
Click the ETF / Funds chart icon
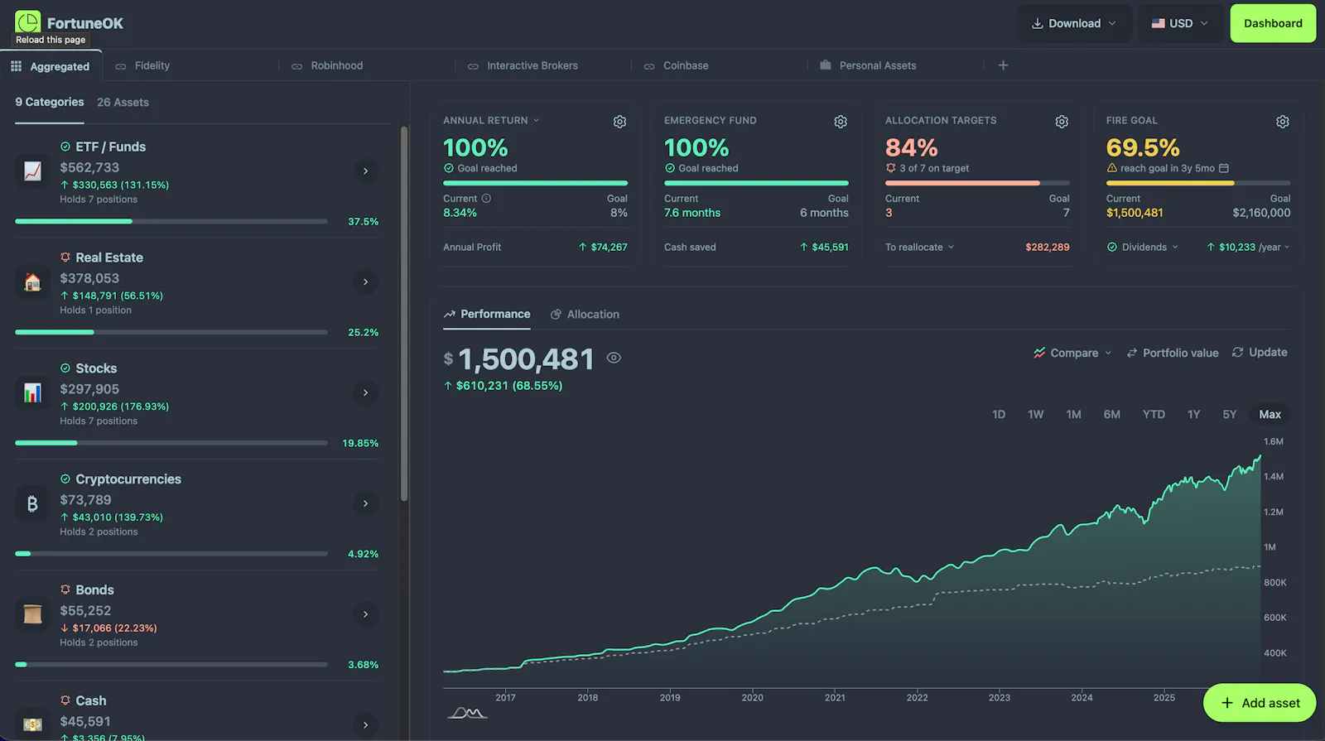click(x=32, y=171)
